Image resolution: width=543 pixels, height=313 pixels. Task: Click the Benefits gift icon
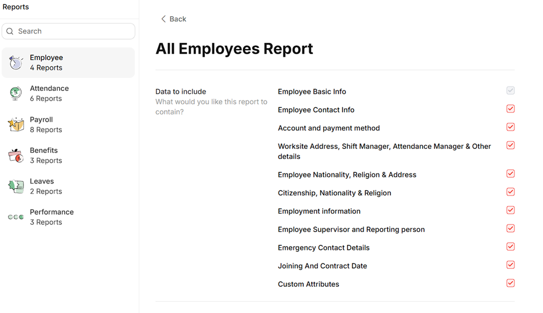pyautogui.click(x=16, y=155)
